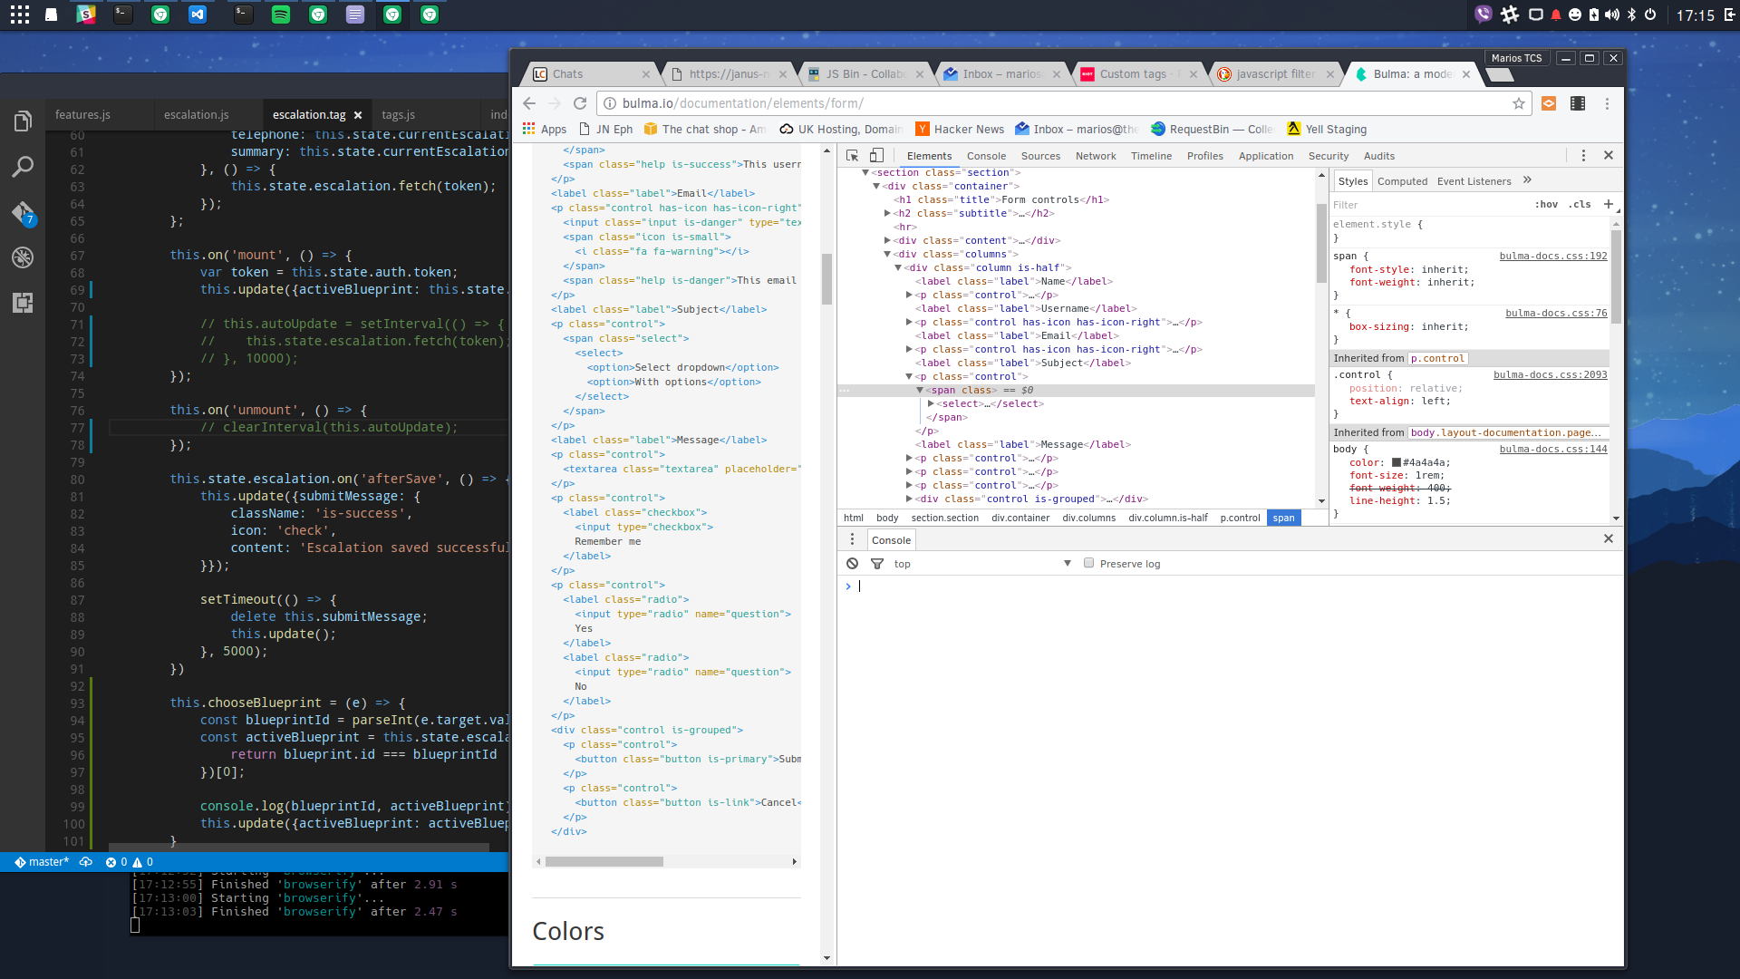
Task: Open Hacker News bookmark
Action: click(x=960, y=130)
